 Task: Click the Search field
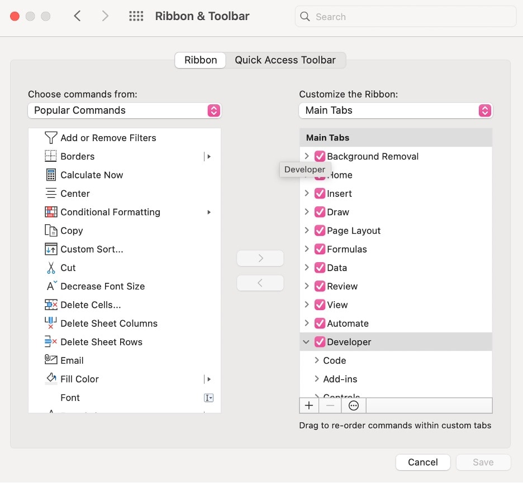pyautogui.click(x=405, y=17)
